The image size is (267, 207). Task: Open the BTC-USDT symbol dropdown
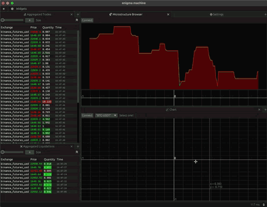tap(106, 115)
